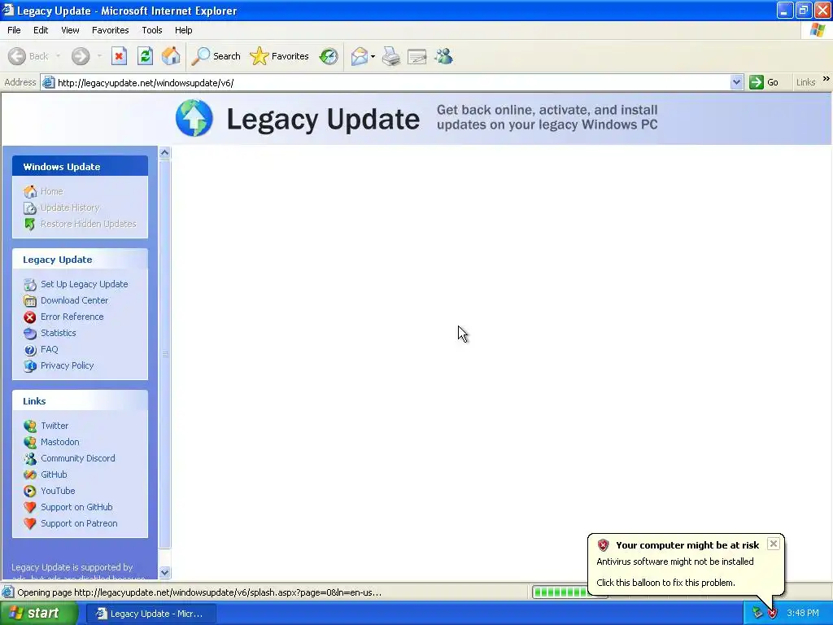Click the Privacy Policy info icon
The width and height of the screenshot is (833, 625).
[30, 365]
